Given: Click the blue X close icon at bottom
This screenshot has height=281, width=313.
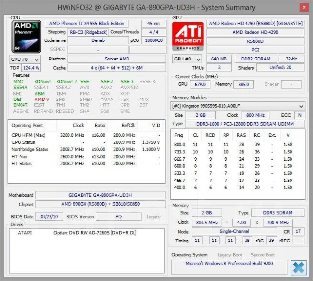Looking at the screenshot, I should point(299,268).
